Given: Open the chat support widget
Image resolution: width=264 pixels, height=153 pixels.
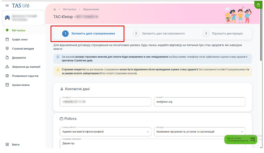Looking at the screenshot, I should coord(241,140).
